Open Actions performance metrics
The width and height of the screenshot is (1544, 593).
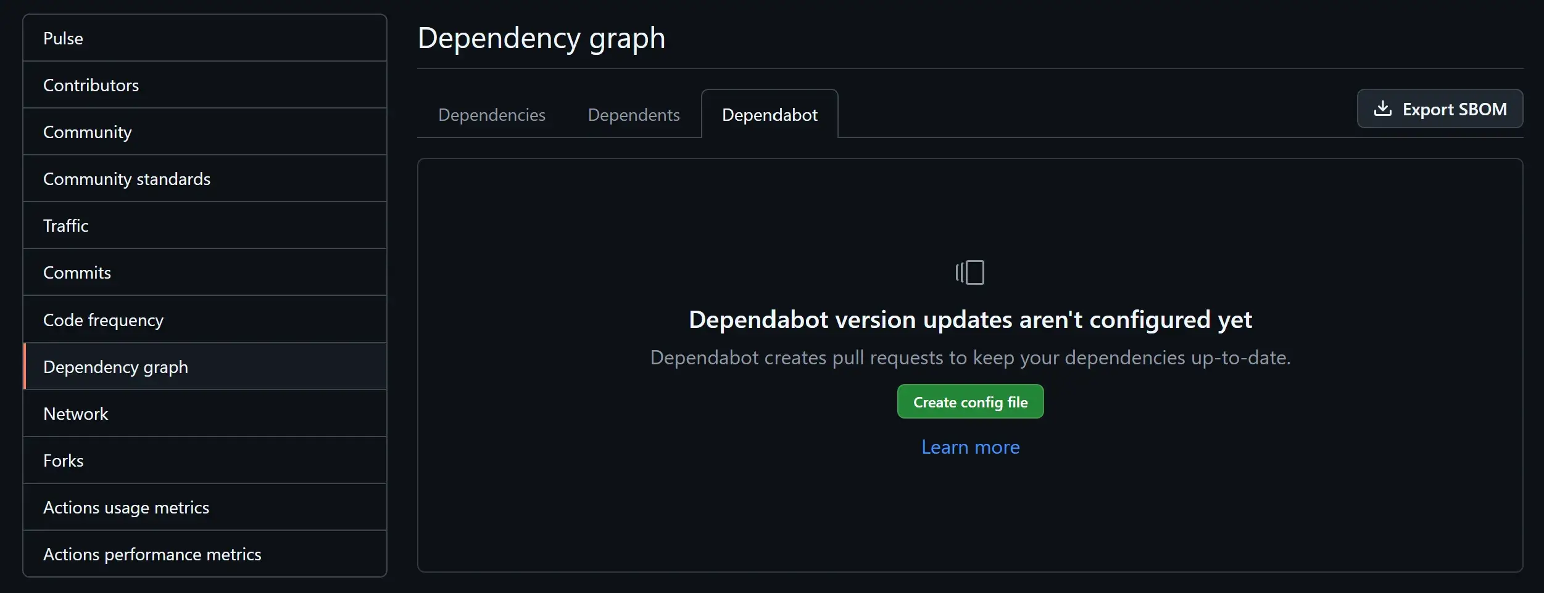click(152, 554)
